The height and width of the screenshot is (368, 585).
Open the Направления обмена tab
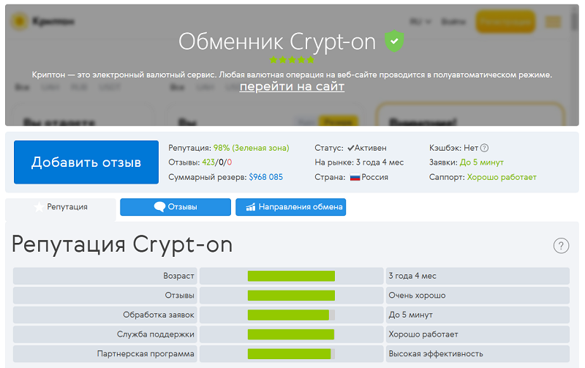tap(290, 207)
